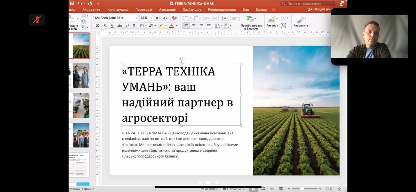Show more ribbon tabs with chevron
The image size is (416, 192).
(x=274, y=10)
